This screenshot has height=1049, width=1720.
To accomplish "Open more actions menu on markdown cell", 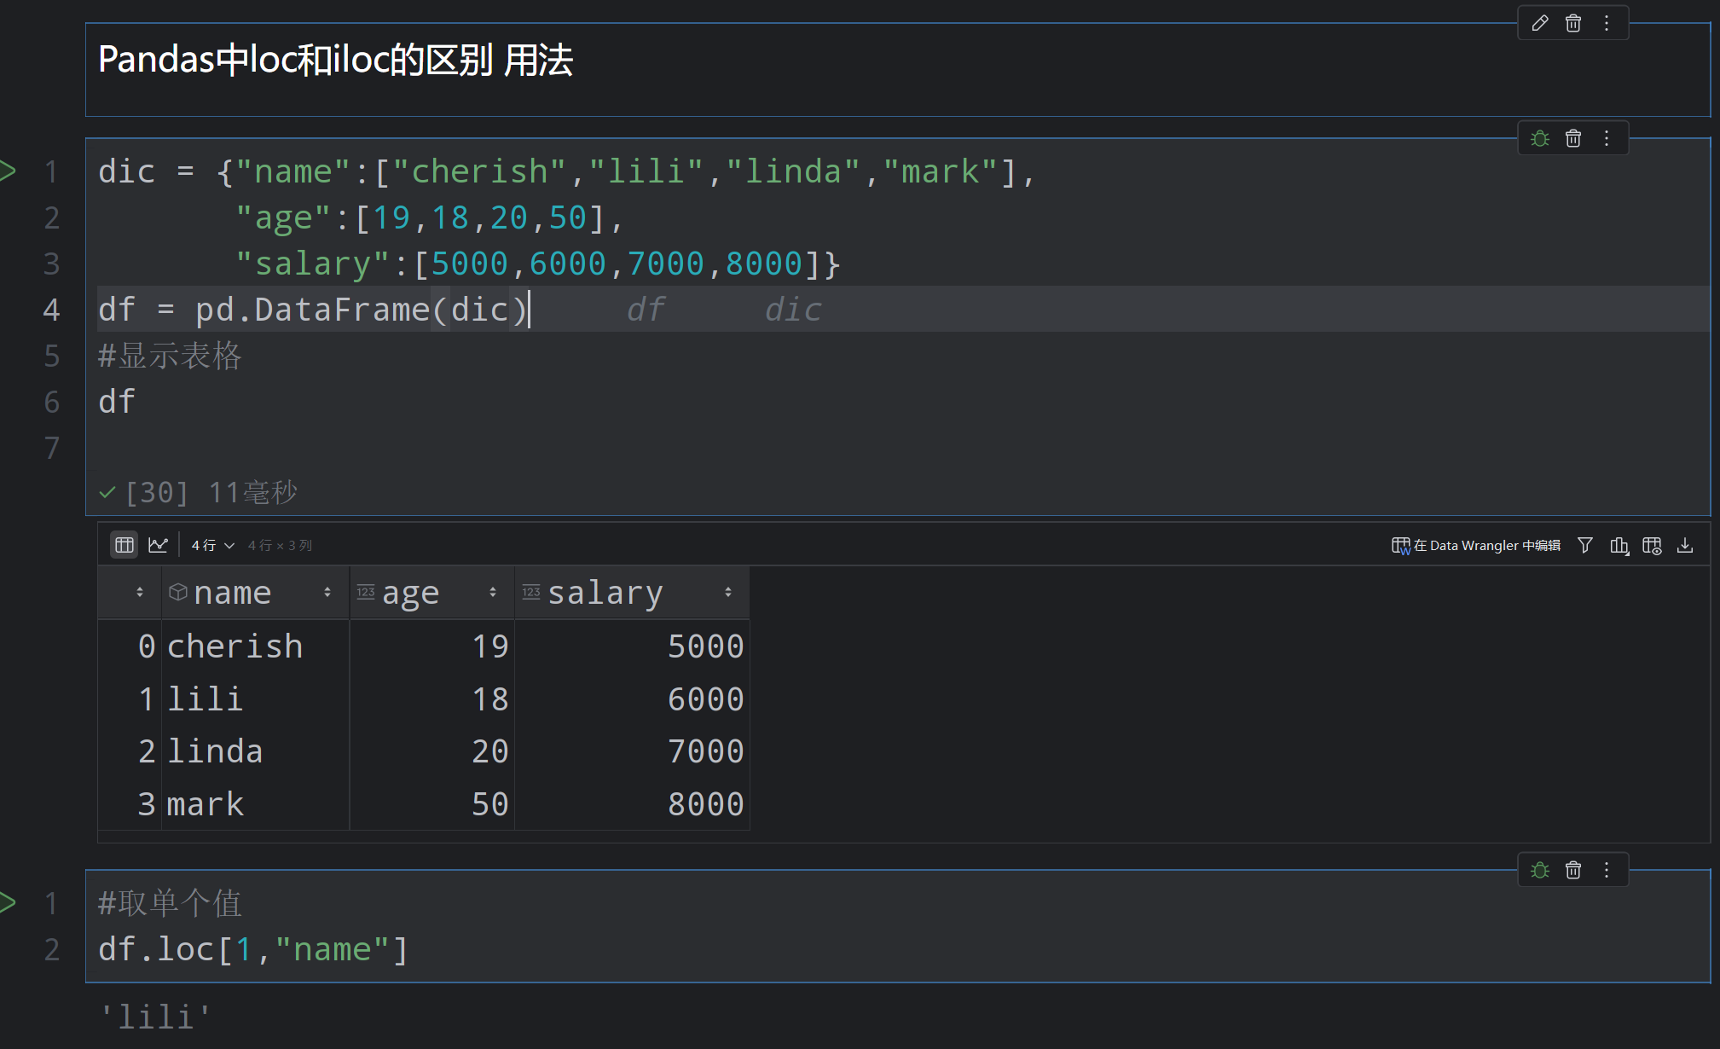I will (1607, 22).
